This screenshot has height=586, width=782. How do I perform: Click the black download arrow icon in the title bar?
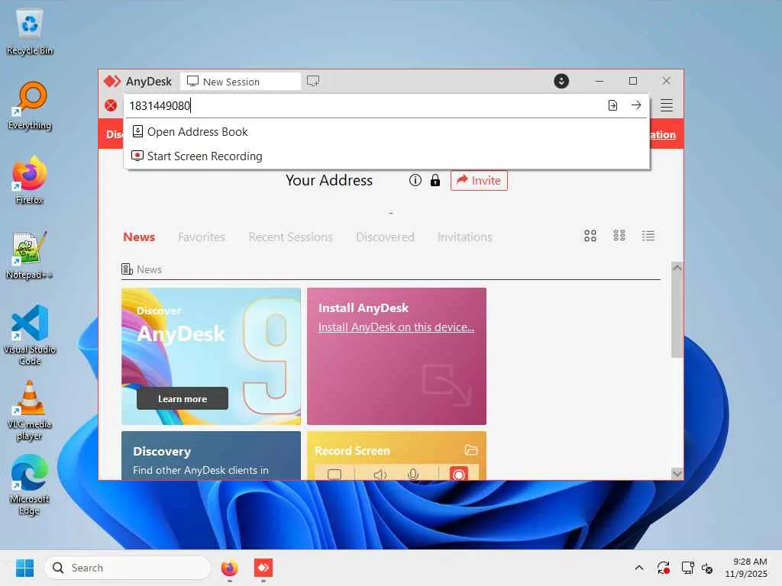tap(561, 81)
